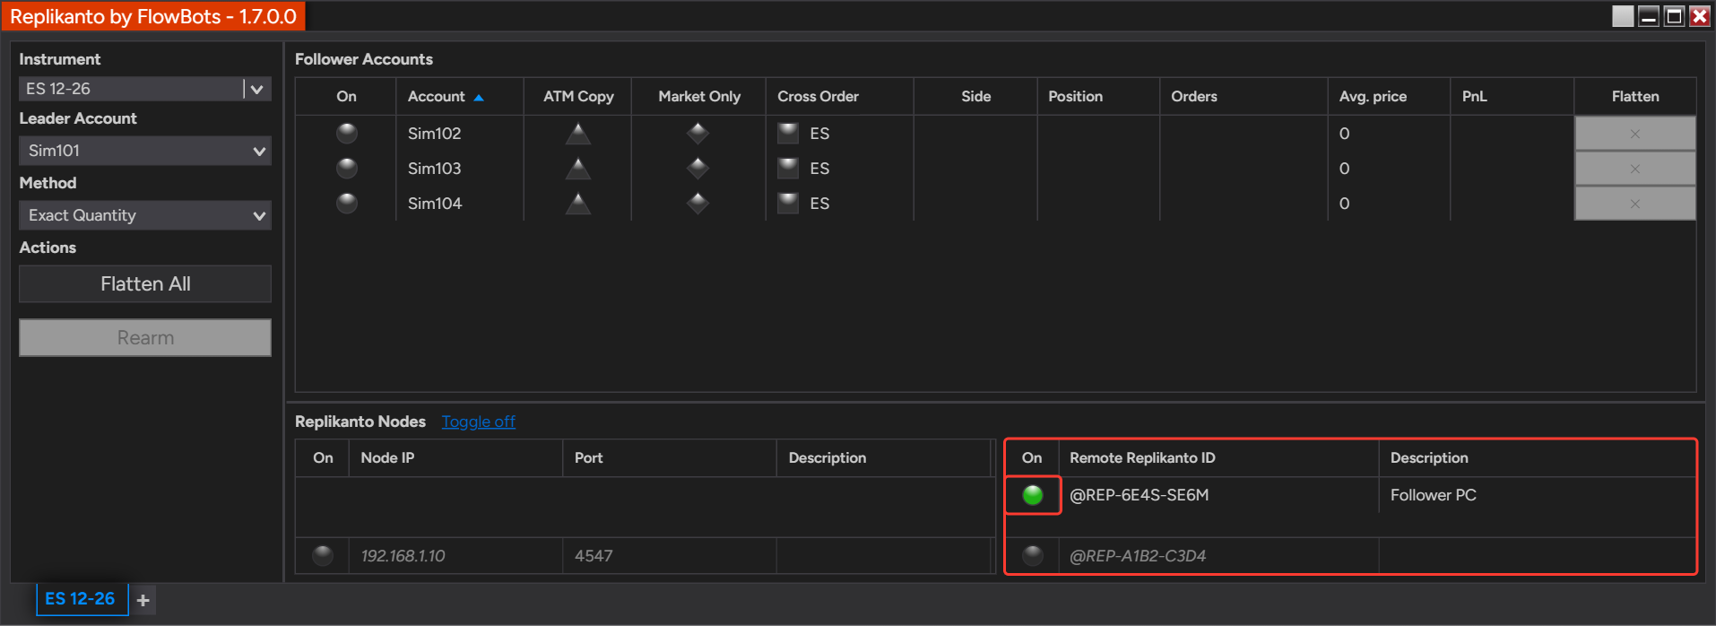Viewport: 1716px width, 626px height.
Task: Click the Remote Replikanto ID column header
Action: 1218,458
